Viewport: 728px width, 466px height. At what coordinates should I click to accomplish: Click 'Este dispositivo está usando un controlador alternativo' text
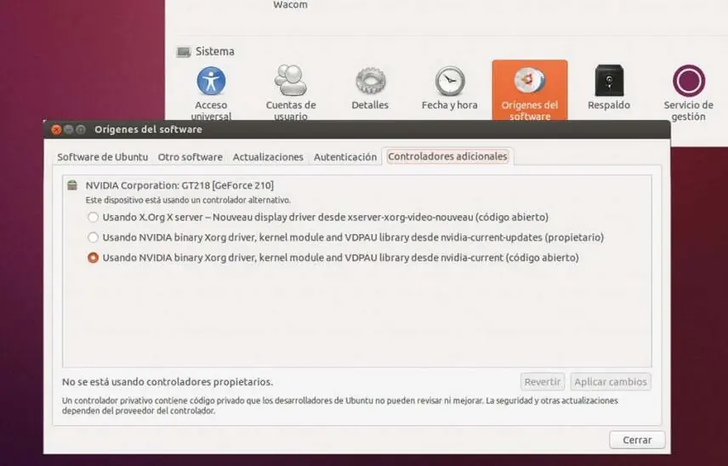pos(188,200)
